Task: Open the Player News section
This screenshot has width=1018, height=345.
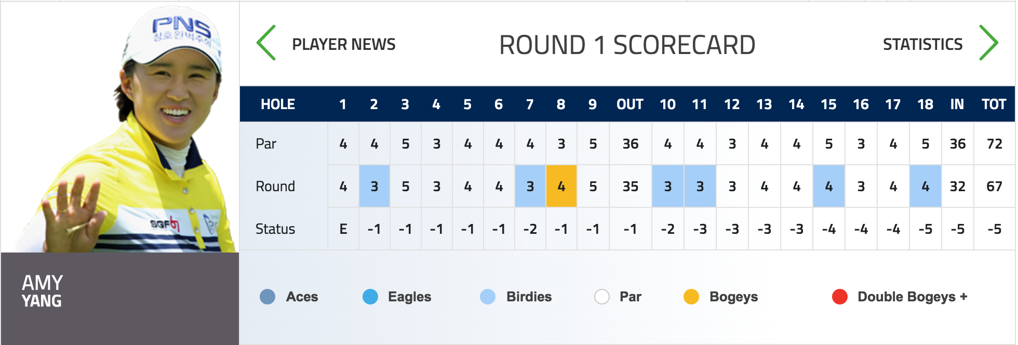Action: 344,44
